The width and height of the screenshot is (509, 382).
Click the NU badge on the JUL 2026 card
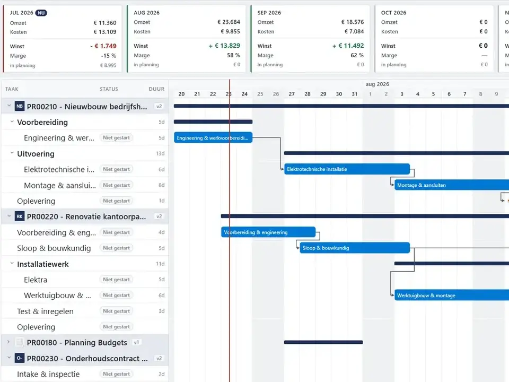pos(41,13)
